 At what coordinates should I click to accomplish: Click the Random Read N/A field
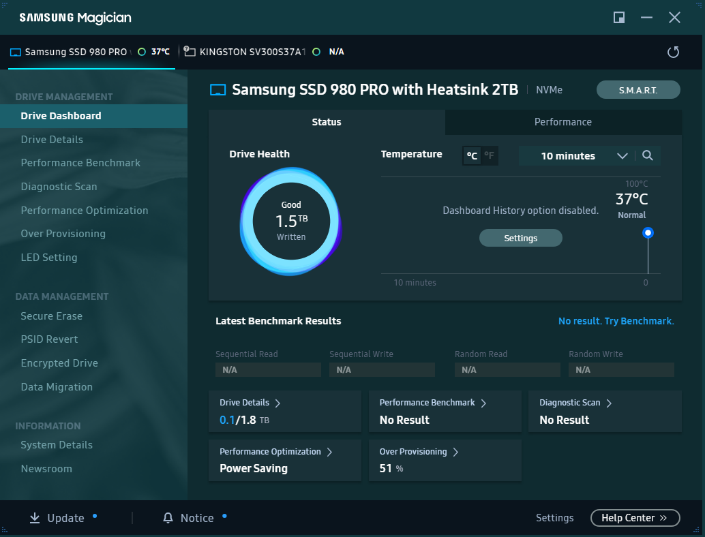click(508, 370)
